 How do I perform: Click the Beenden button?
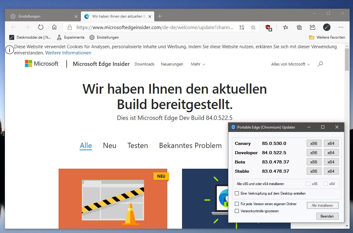327,216
